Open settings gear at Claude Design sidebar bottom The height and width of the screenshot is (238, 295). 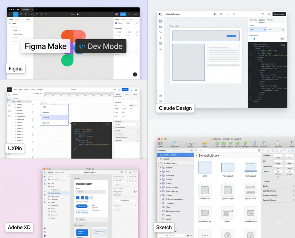click(160, 101)
